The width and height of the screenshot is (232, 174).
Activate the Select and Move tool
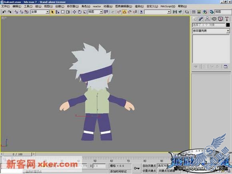pyautogui.click(x=74, y=12)
